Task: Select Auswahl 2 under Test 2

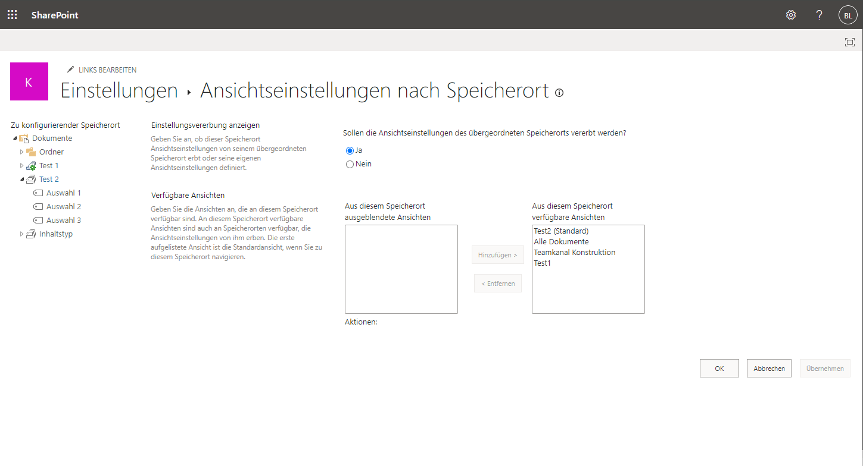Action: (x=63, y=206)
